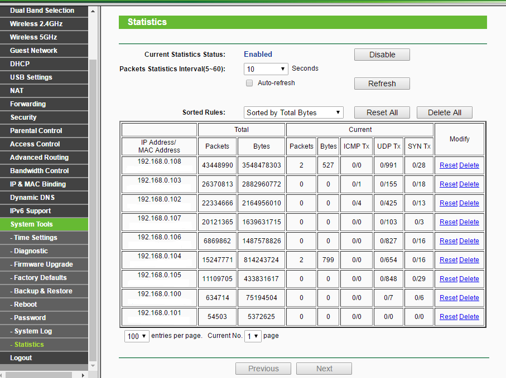506x378 pixels.
Task: Open the Bandwidth Control menu
Action: coord(39,171)
